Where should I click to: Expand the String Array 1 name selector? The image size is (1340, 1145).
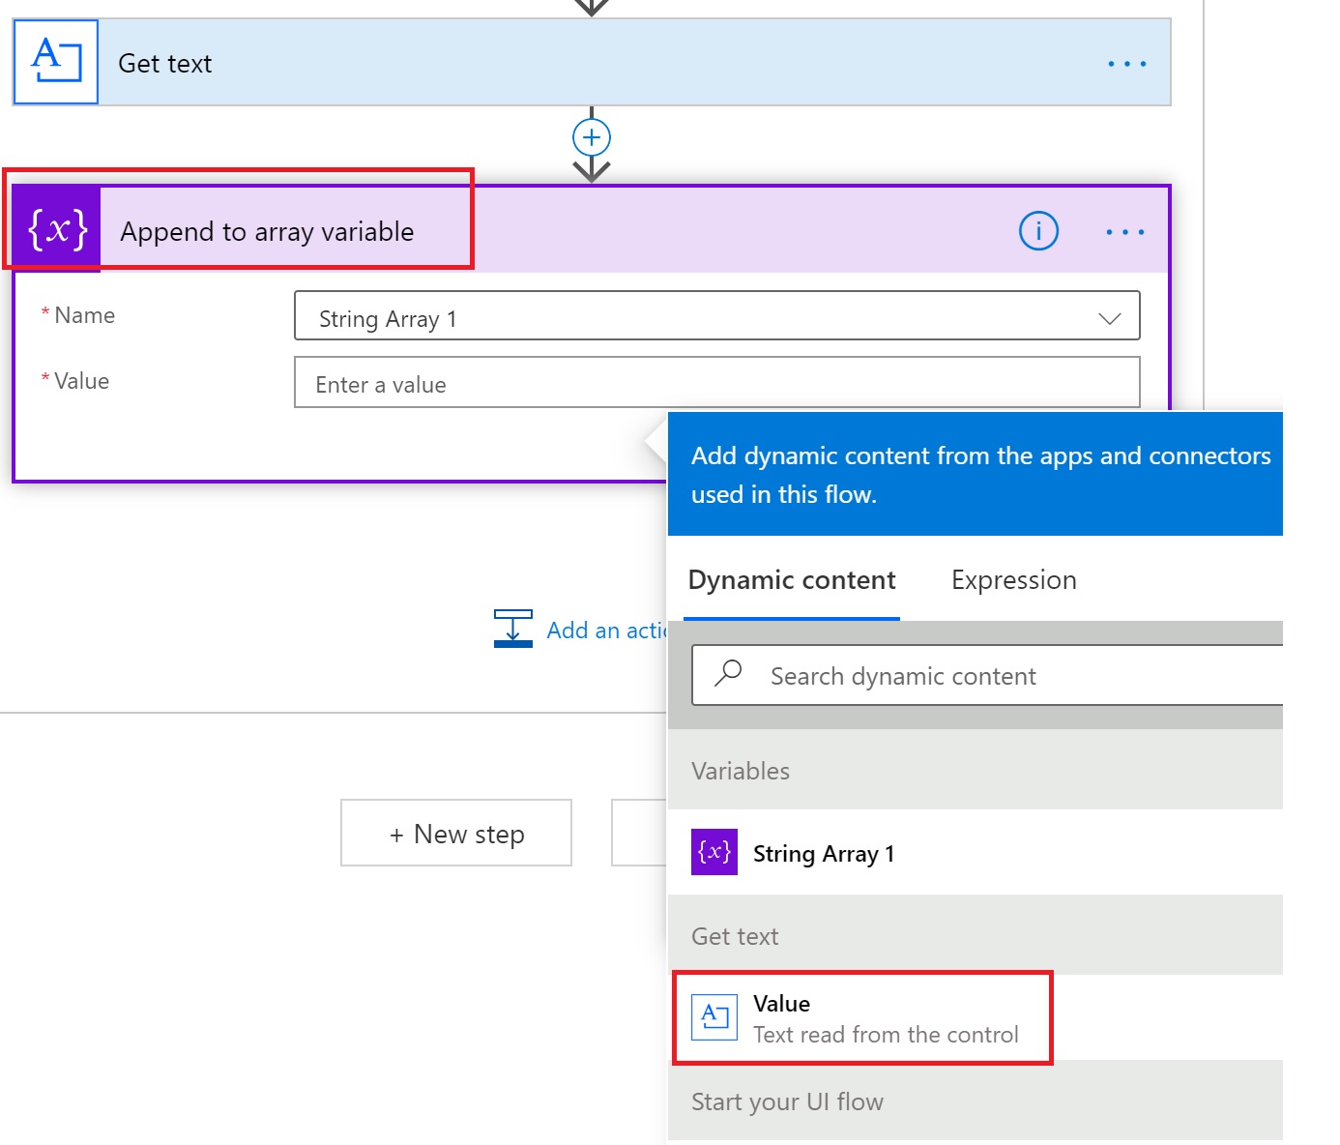point(1108,316)
